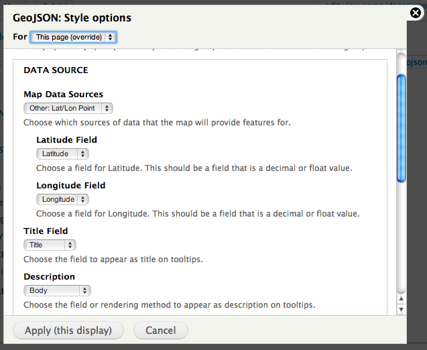Image resolution: width=427 pixels, height=350 pixels.
Task: Click the scrollbar track below the thumb
Action: click(401, 237)
